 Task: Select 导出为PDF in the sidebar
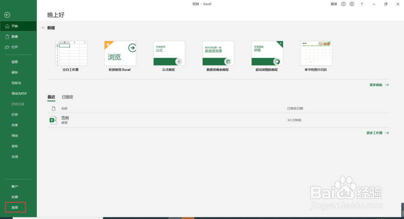pyautogui.click(x=18, y=94)
